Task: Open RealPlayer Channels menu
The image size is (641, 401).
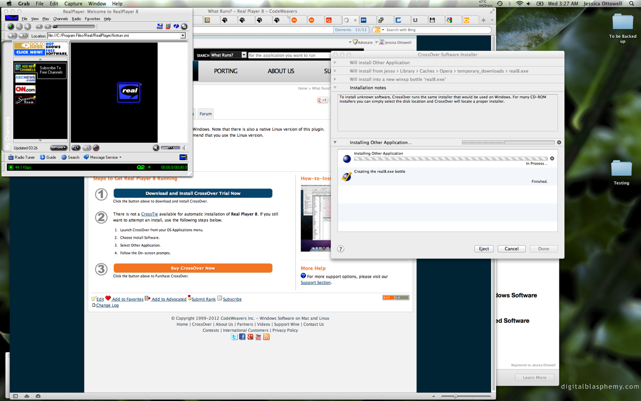Action: click(x=60, y=19)
